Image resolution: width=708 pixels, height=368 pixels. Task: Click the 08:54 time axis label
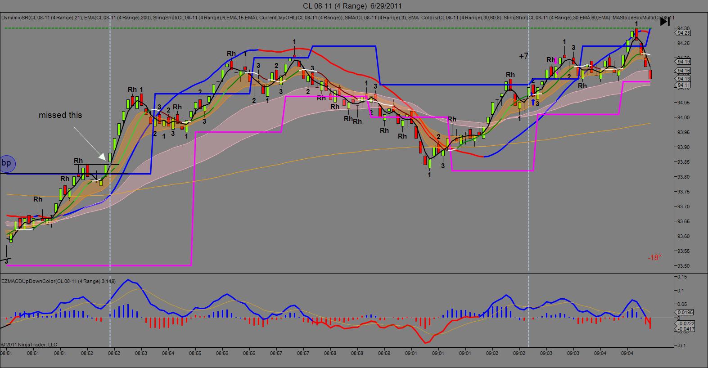click(x=168, y=353)
